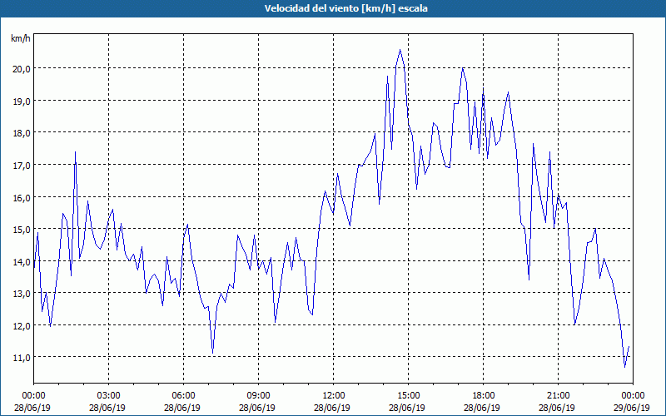Image resolution: width=666 pixels, height=416 pixels.
Task: Click the 20,0 y-axis label
Action: (21, 69)
